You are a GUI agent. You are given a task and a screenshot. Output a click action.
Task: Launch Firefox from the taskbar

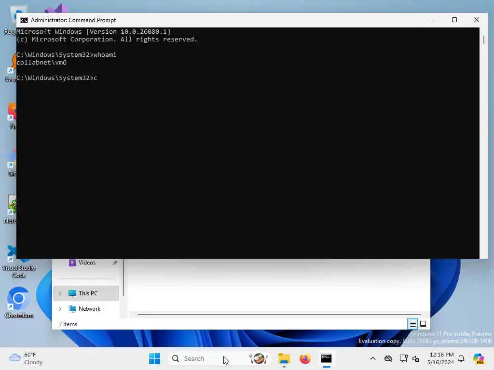(x=305, y=358)
